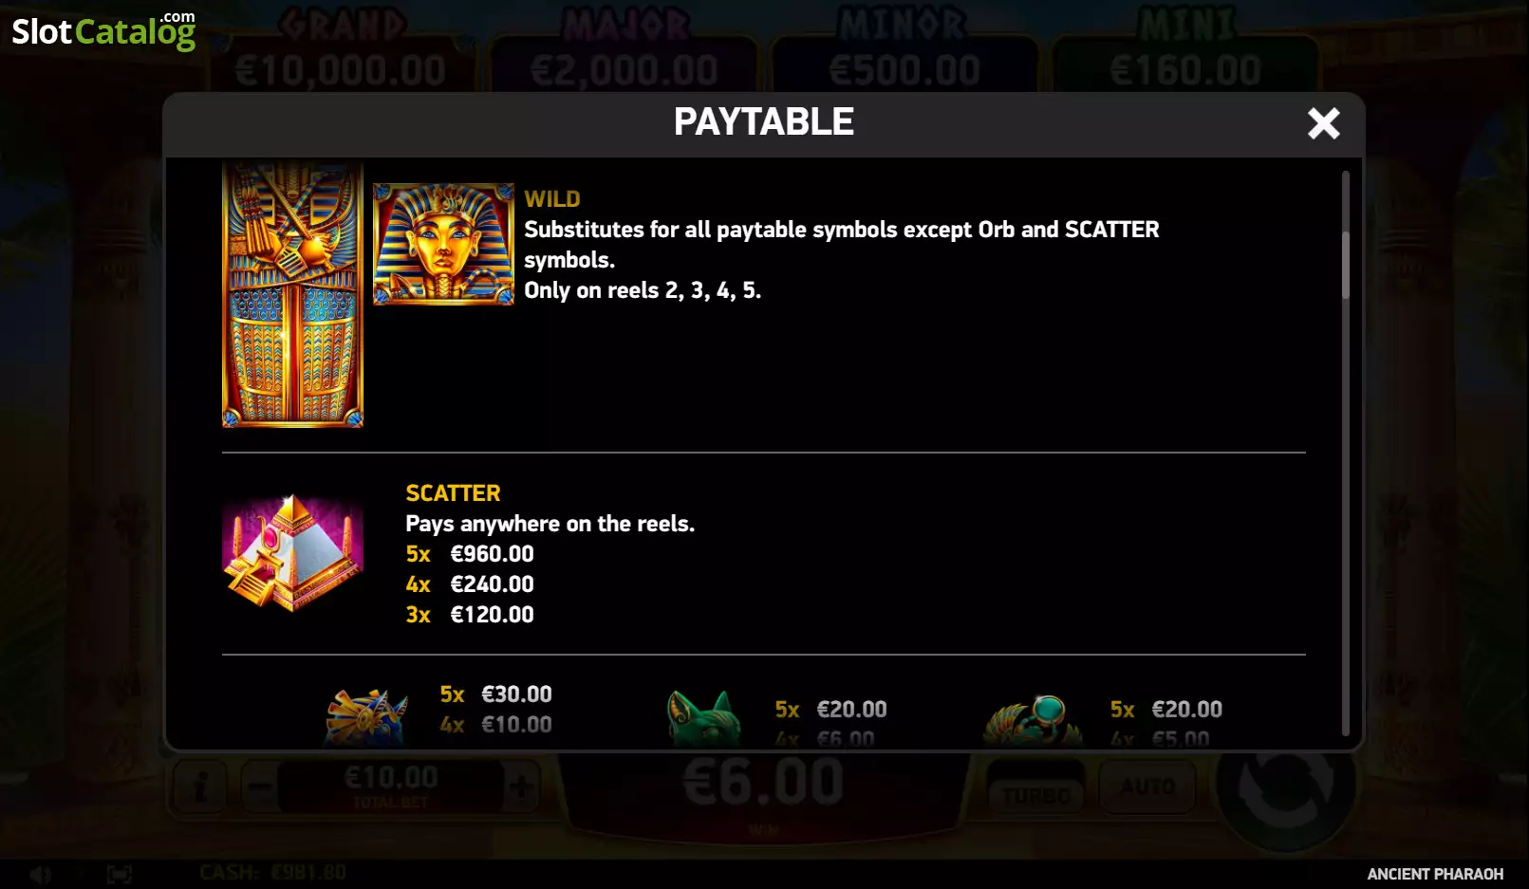Open the AUTO spin options
The height and width of the screenshot is (889, 1529).
[x=1147, y=787]
